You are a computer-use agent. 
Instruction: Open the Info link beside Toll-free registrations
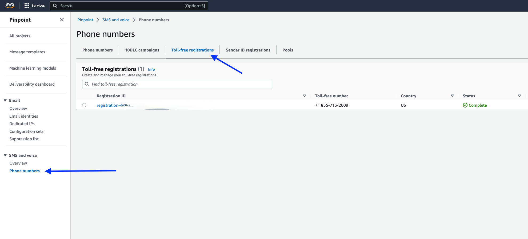pyautogui.click(x=151, y=69)
